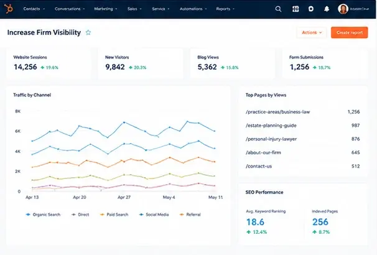Click the Increase Firm Visibility heading
This screenshot has width=377, height=255.
click(44, 32)
